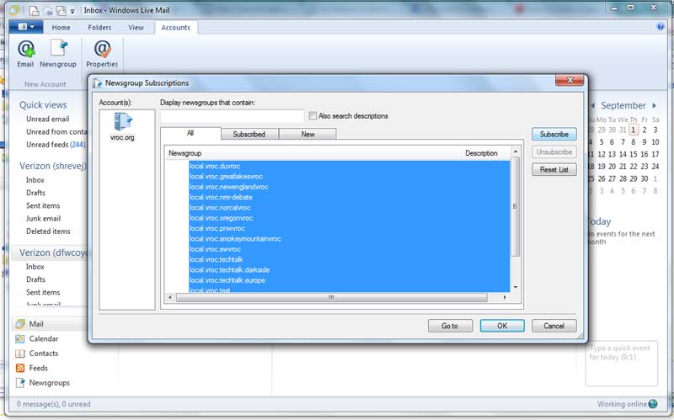The image size is (674, 420).
Task: Go to the next month in calendar
Action: [655, 105]
